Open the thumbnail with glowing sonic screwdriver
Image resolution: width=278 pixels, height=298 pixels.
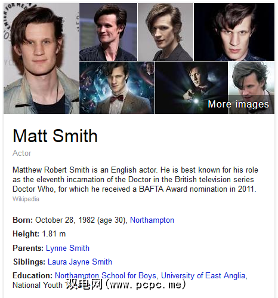click(x=191, y=88)
